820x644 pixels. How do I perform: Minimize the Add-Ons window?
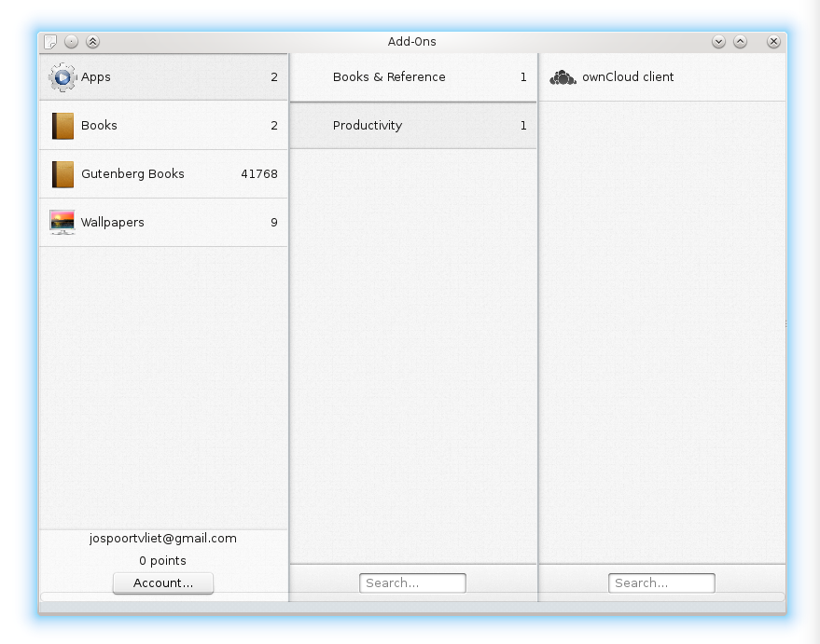click(718, 42)
